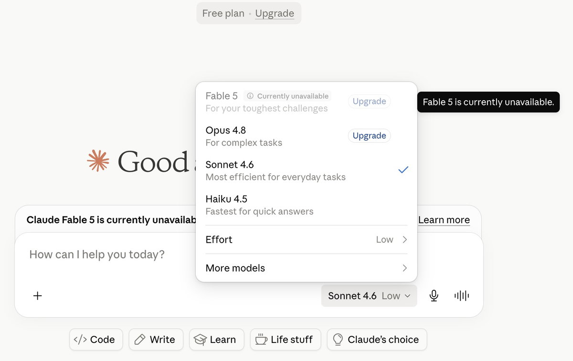Click the graduation cap Learn icon
This screenshot has width=573, height=361.
point(200,340)
